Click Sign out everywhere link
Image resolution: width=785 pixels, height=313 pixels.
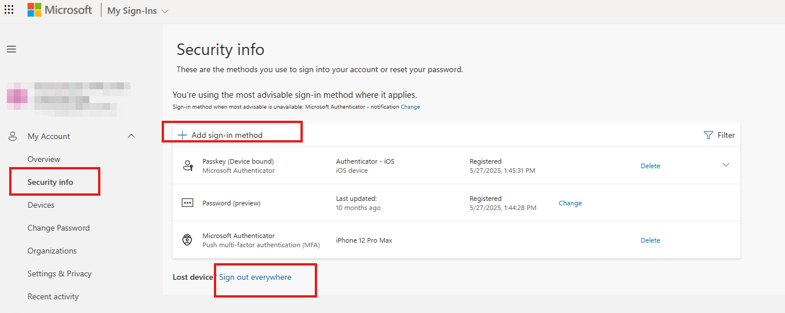point(255,277)
